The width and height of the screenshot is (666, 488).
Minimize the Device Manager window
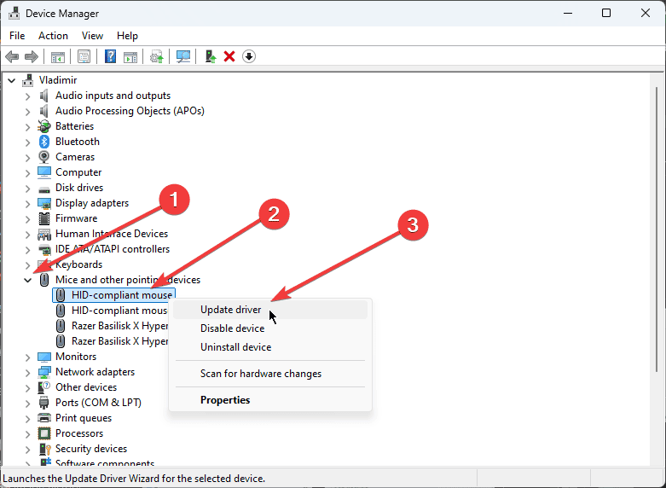[568, 13]
